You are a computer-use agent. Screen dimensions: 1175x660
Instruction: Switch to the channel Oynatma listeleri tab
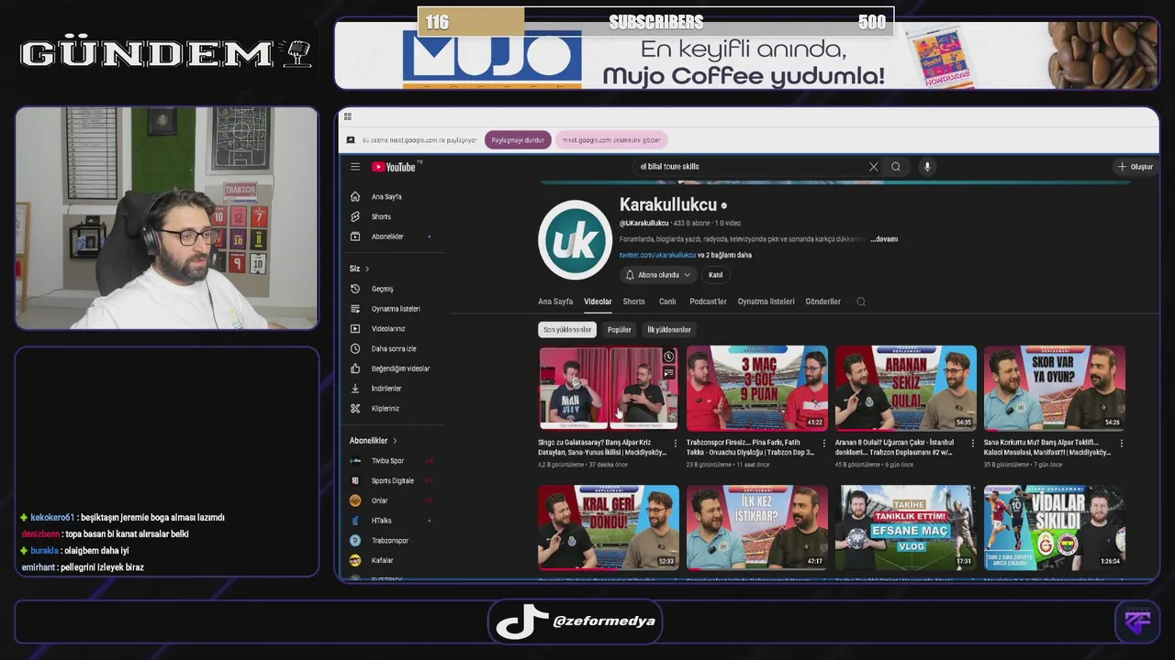(766, 302)
